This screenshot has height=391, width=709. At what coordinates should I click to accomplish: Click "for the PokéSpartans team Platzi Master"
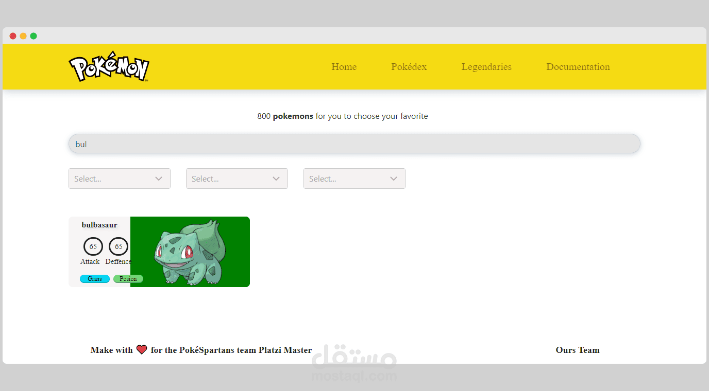(231, 350)
